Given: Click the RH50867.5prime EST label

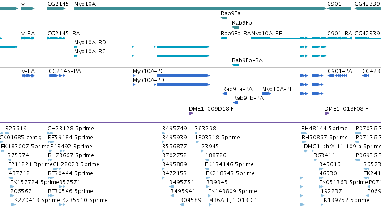Looking at the screenshot, I should click(325, 138).
